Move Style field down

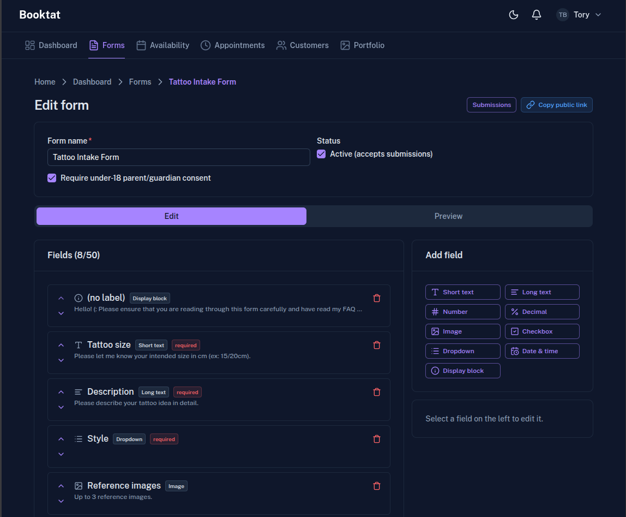pyautogui.click(x=61, y=454)
